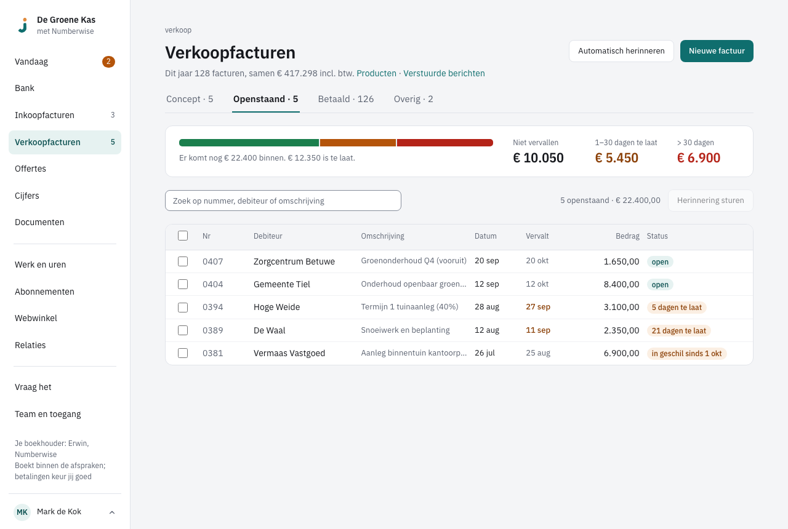The image size is (788, 529).
Task: Open Documenten in the sidebar
Action: [65, 222]
